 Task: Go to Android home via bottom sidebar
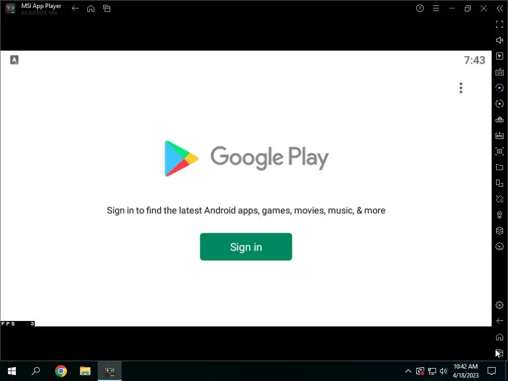499,337
